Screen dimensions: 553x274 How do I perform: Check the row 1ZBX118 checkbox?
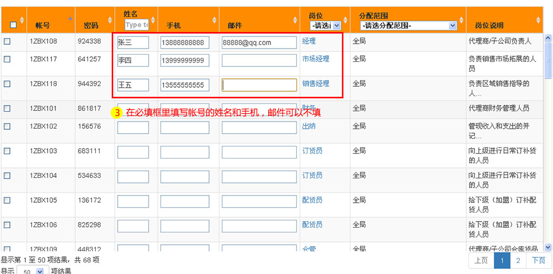coord(7,84)
